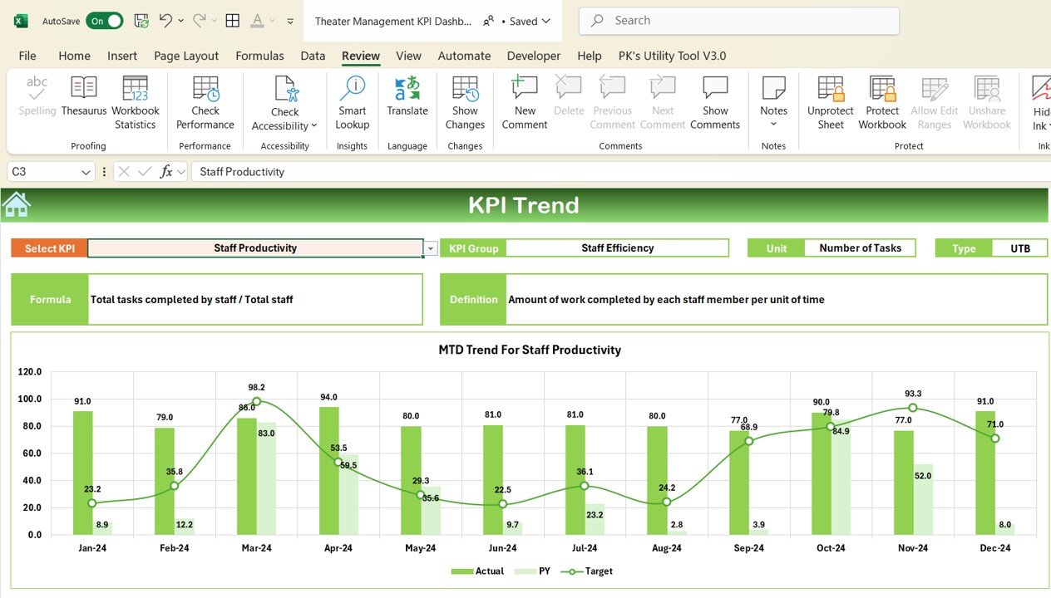Click the Font Color icon in quick toolbar
This screenshot has width=1051, height=598.
(258, 21)
